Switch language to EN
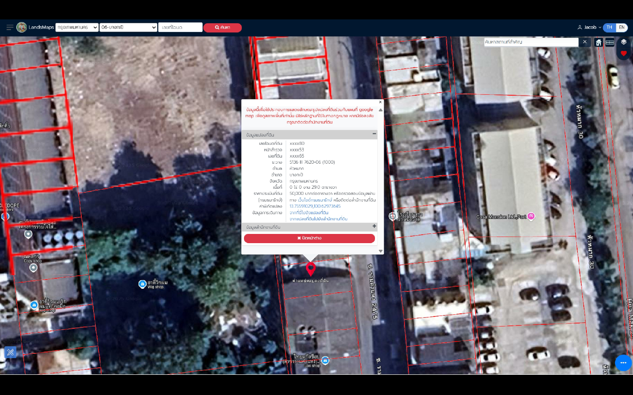The image size is (633, 395). (622, 27)
